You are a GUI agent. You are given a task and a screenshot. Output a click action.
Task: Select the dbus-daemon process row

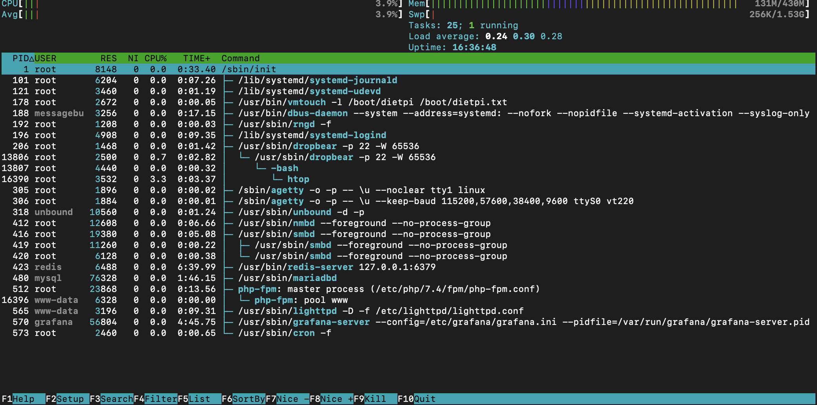408,113
